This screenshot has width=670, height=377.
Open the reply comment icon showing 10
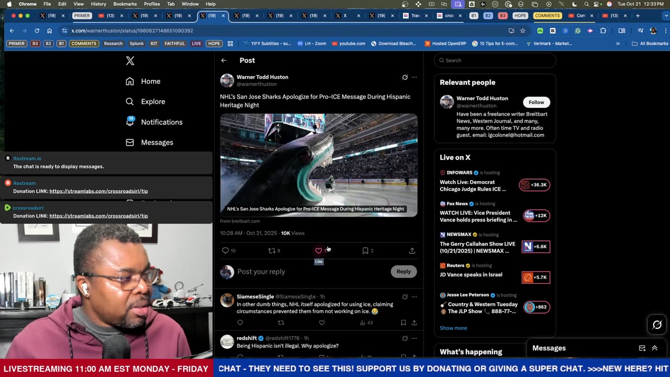click(x=226, y=251)
